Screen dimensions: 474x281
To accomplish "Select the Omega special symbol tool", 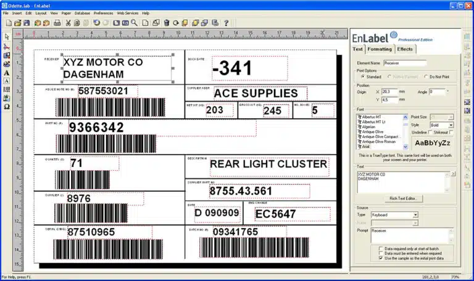I will [7, 107].
